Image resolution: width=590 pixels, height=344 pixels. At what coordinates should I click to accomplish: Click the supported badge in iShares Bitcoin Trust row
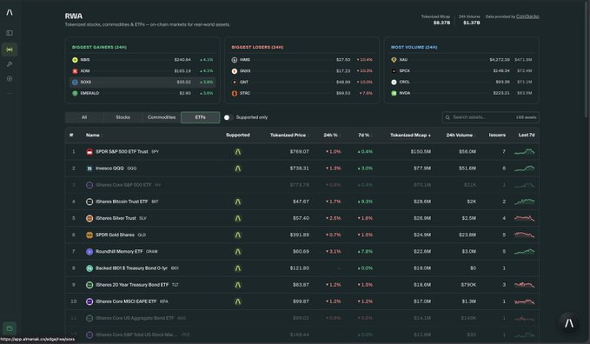point(238,202)
